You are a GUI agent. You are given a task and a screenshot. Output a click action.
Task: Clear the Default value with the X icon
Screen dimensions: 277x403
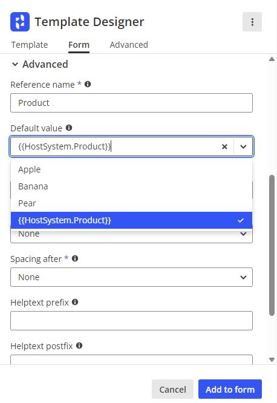(224, 146)
